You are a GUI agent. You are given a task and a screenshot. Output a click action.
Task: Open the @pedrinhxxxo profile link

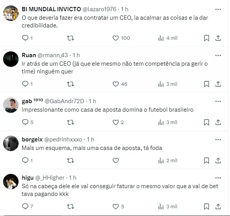[63, 139]
